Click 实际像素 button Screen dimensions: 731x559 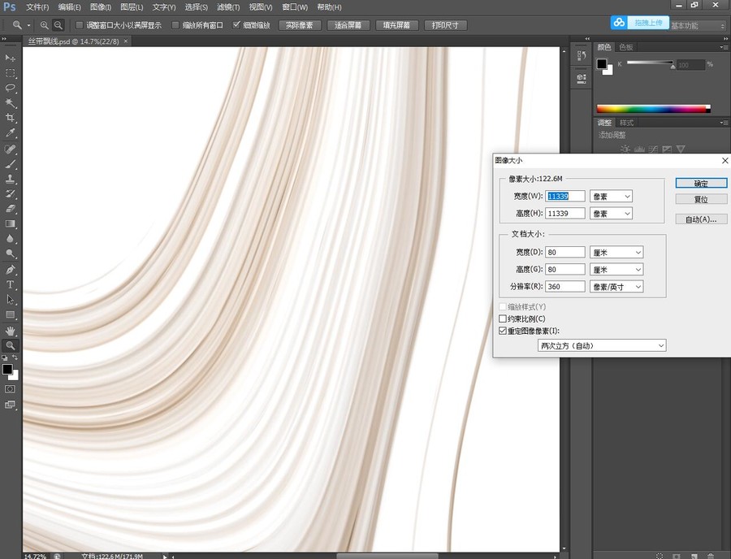300,25
